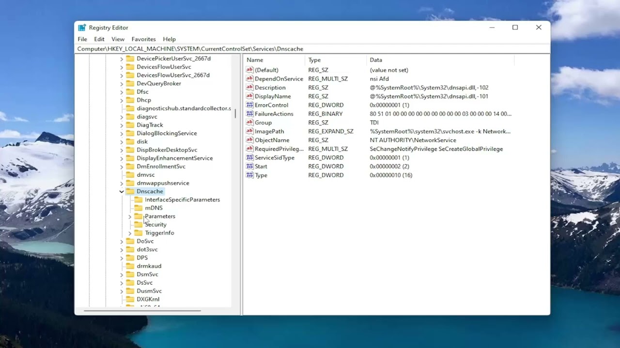Expand the DisplayEnhancementService key

pyautogui.click(x=122, y=158)
